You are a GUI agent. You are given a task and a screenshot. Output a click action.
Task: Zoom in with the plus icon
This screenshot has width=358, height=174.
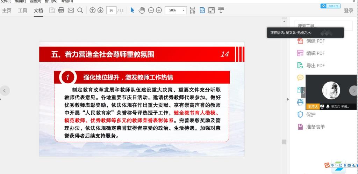[159, 10]
